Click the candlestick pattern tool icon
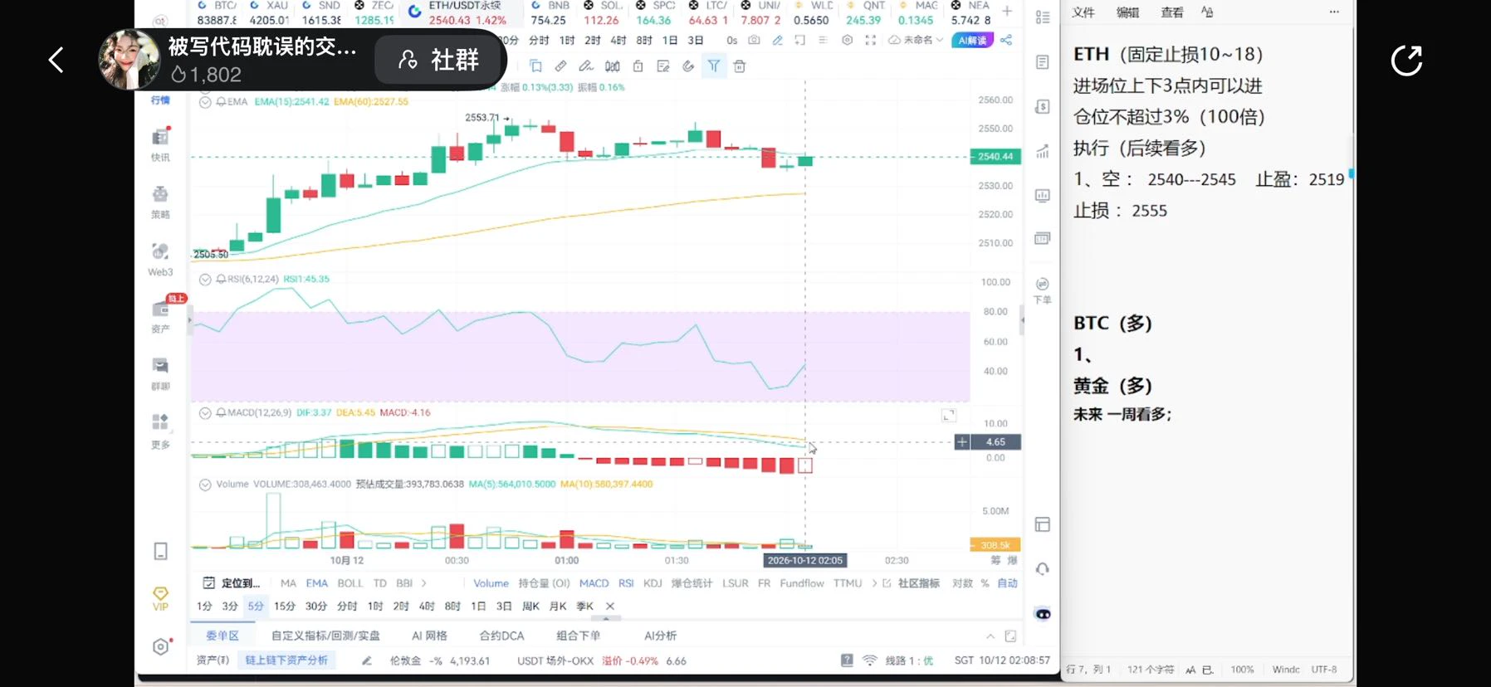 tap(612, 66)
